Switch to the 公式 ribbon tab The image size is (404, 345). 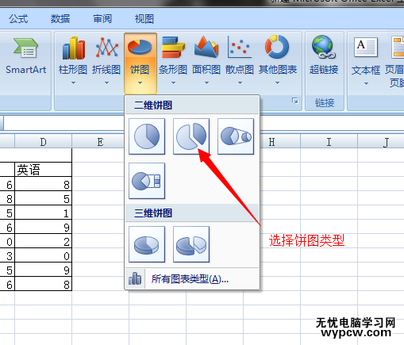pos(18,19)
